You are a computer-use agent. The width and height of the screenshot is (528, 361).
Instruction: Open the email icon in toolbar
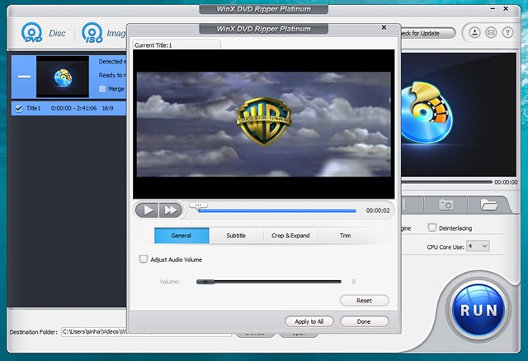[x=491, y=33]
